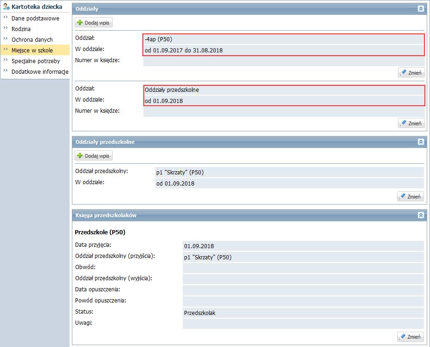Collapse the Oddziały panel
The height and width of the screenshot is (347, 430).
coord(421,9)
